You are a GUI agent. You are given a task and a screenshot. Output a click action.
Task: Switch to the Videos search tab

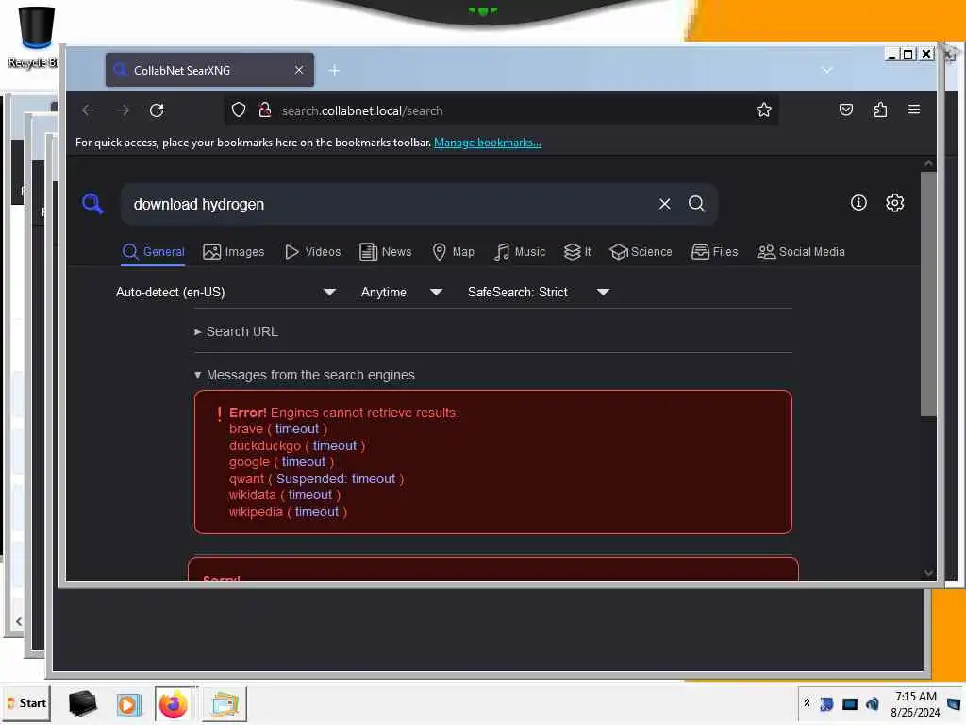(312, 251)
